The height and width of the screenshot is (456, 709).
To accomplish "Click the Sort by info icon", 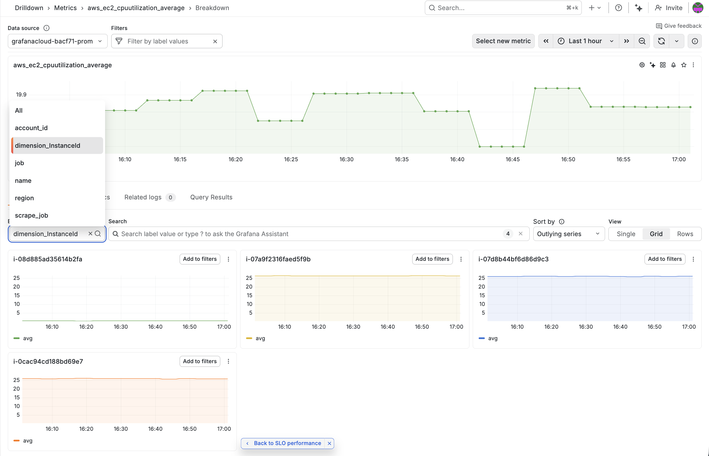I will 562,222.
